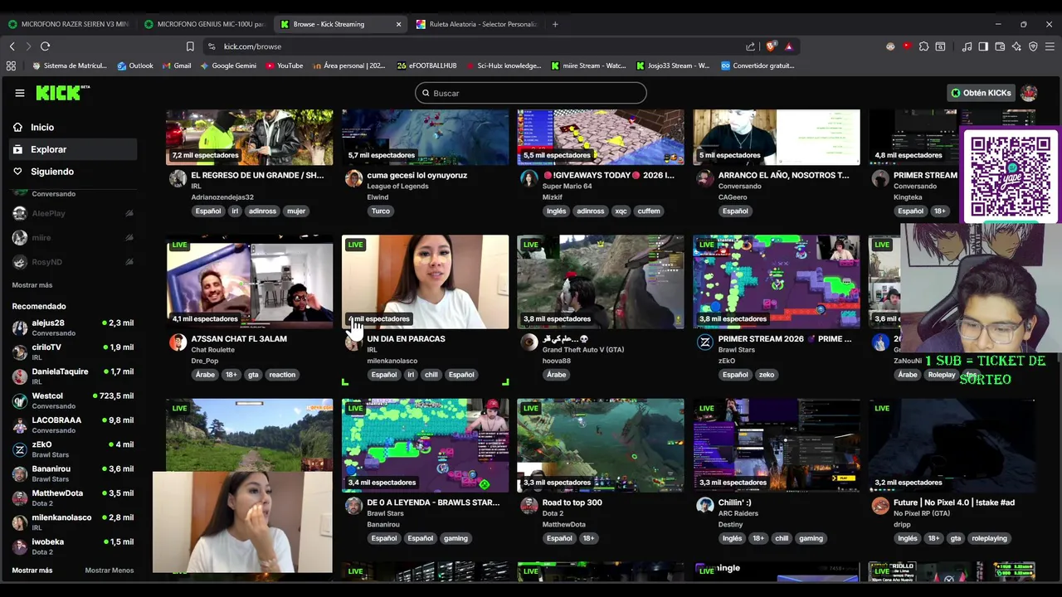Click the dripp streamer avatar

880,505
